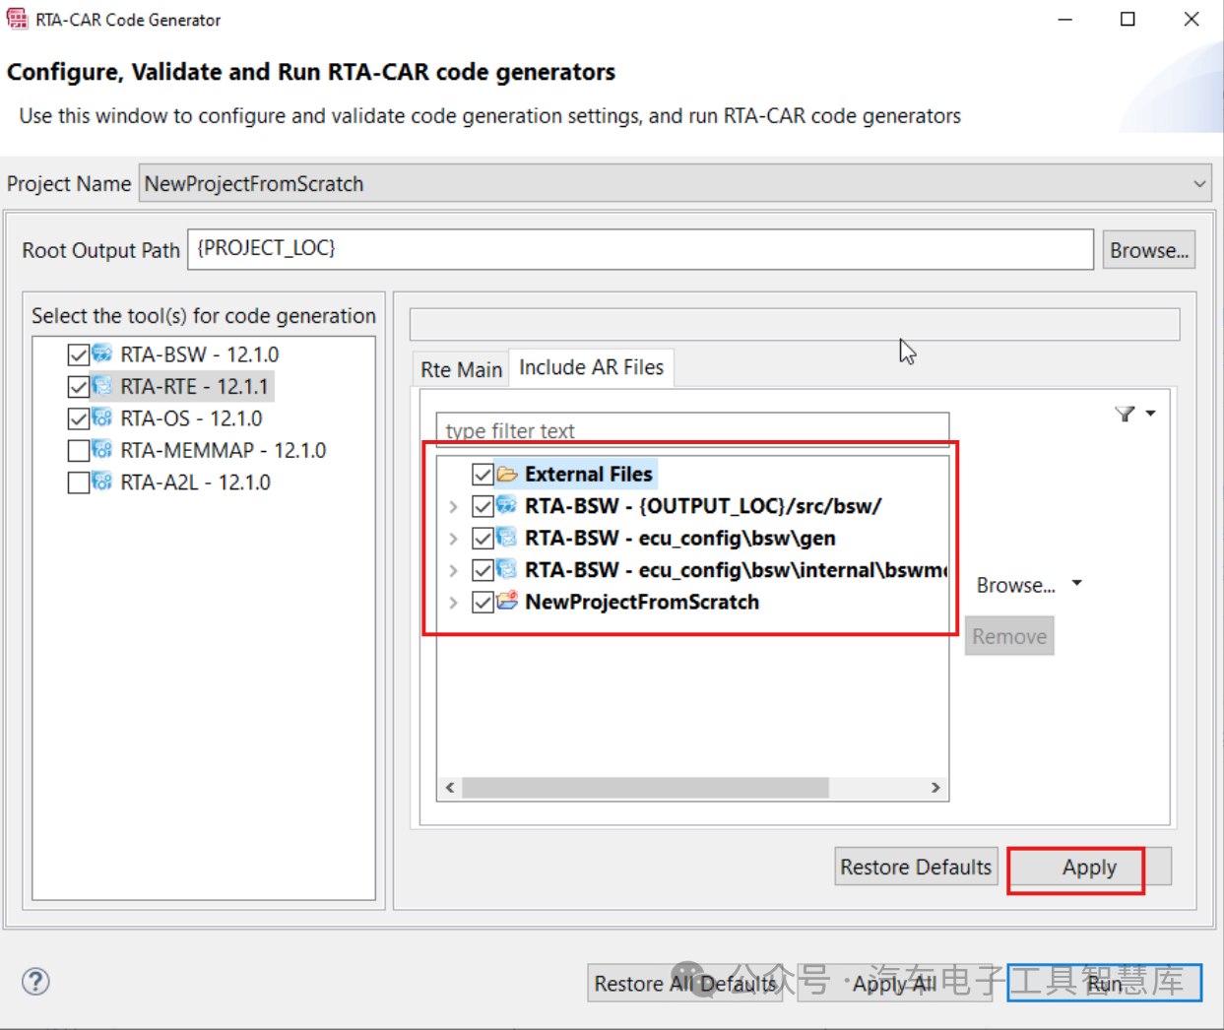1224x1030 pixels.
Task: Toggle the RTA-BSW ecu_config\bsw\gen checkbox
Action: 483,539
